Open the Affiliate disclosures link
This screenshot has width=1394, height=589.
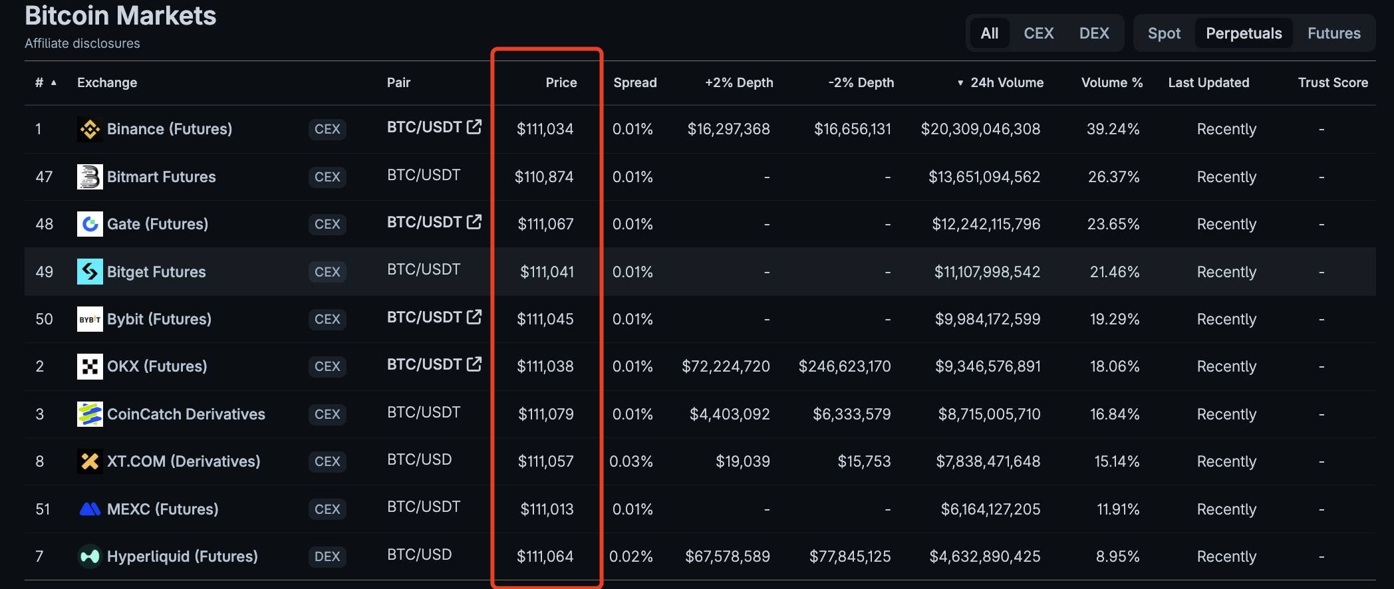[x=82, y=43]
